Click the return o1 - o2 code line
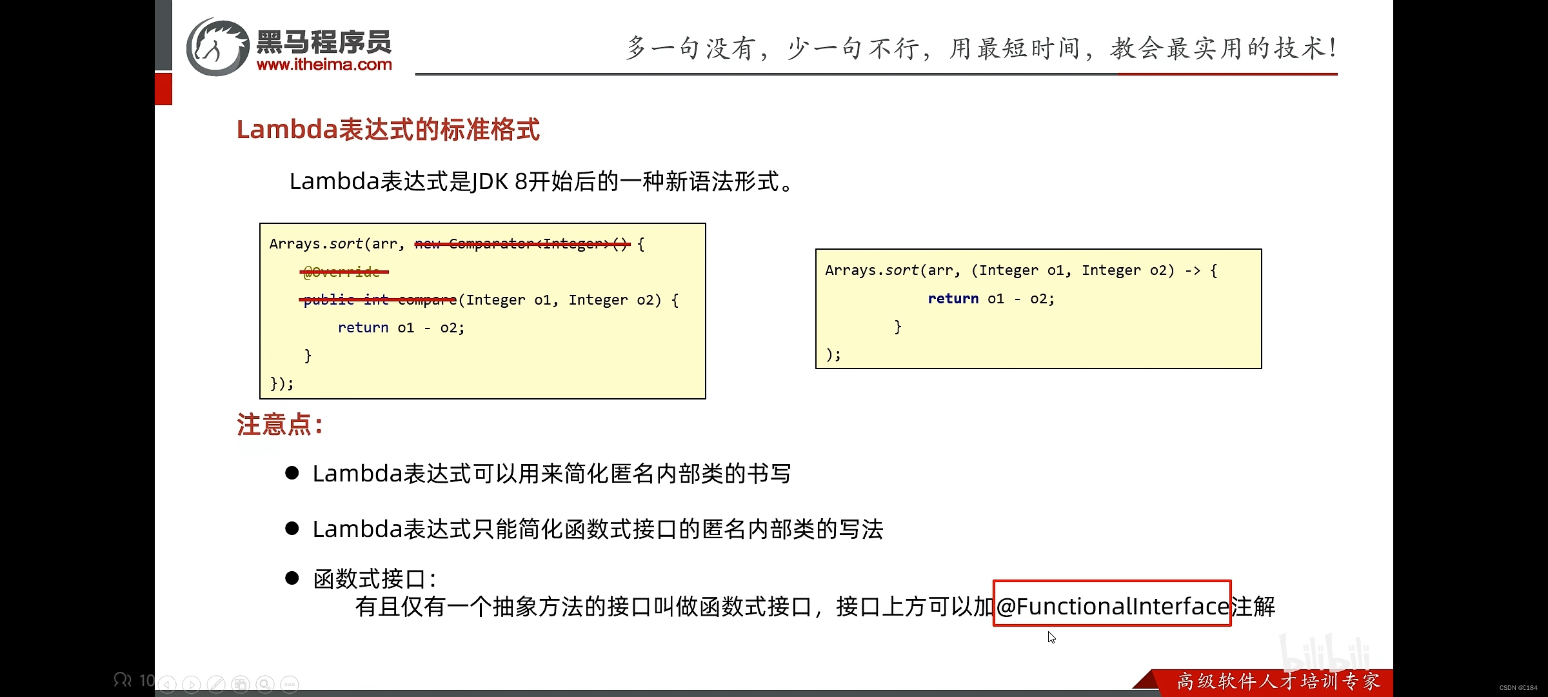This screenshot has height=697, width=1548. tap(401, 327)
